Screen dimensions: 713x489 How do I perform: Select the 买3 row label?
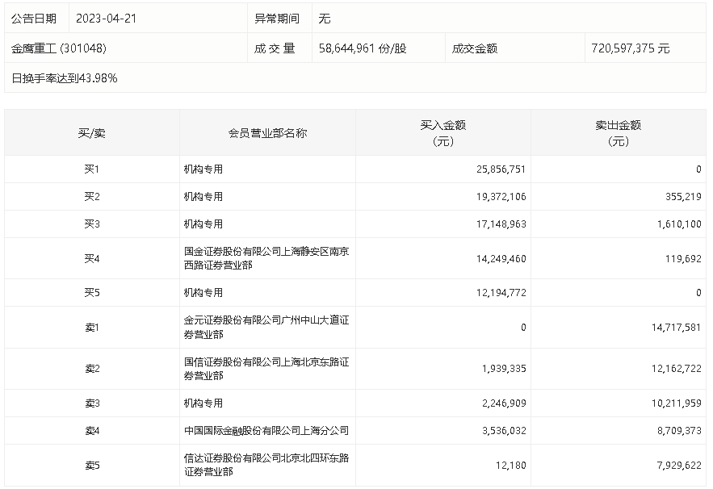click(91, 224)
